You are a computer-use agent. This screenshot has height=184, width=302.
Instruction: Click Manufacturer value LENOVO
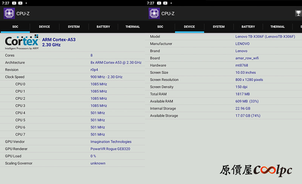click(242, 44)
